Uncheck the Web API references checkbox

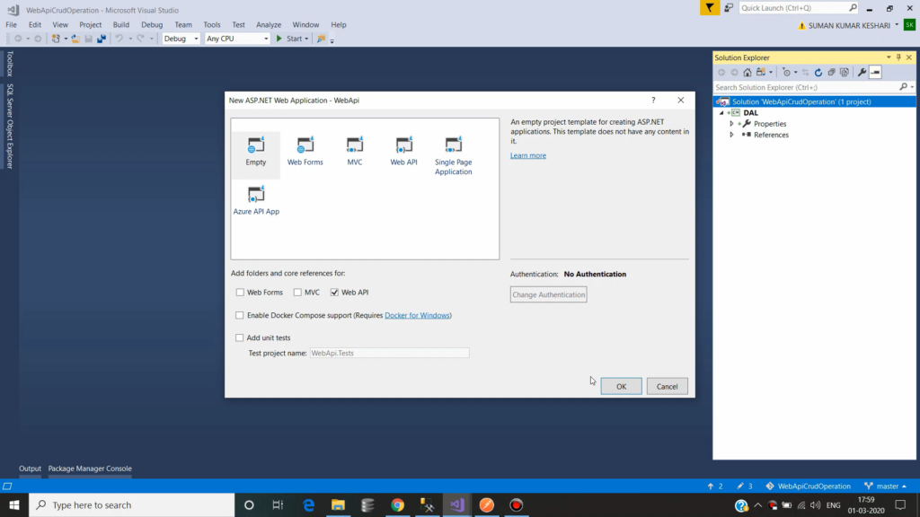[x=334, y=292]
